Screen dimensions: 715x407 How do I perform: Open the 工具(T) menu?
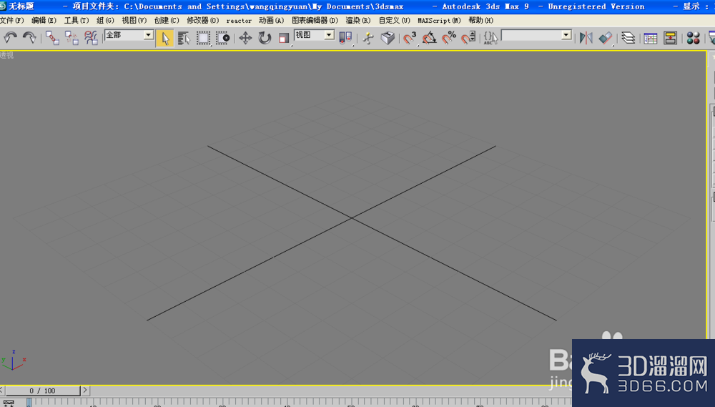(x=77, y=21)
